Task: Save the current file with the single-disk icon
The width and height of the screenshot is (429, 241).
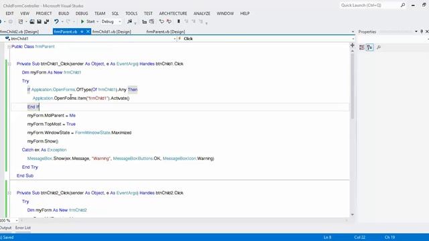Action: click(x=39, y=21)
